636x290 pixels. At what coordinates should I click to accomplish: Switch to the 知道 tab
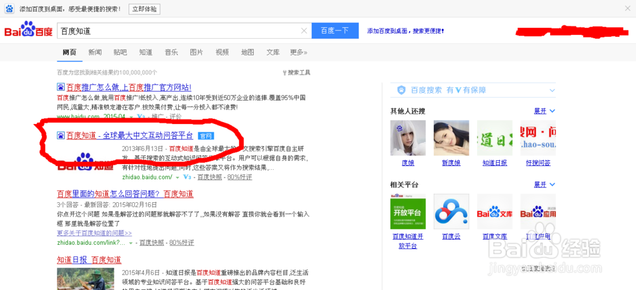coord(146,52)
